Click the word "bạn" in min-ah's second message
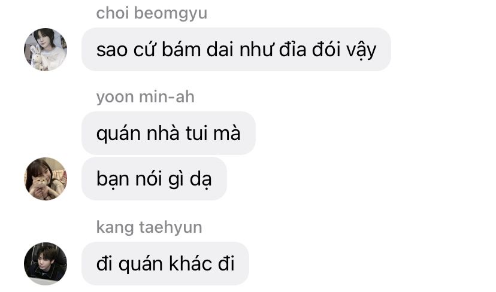 click(x=113, y=179)
